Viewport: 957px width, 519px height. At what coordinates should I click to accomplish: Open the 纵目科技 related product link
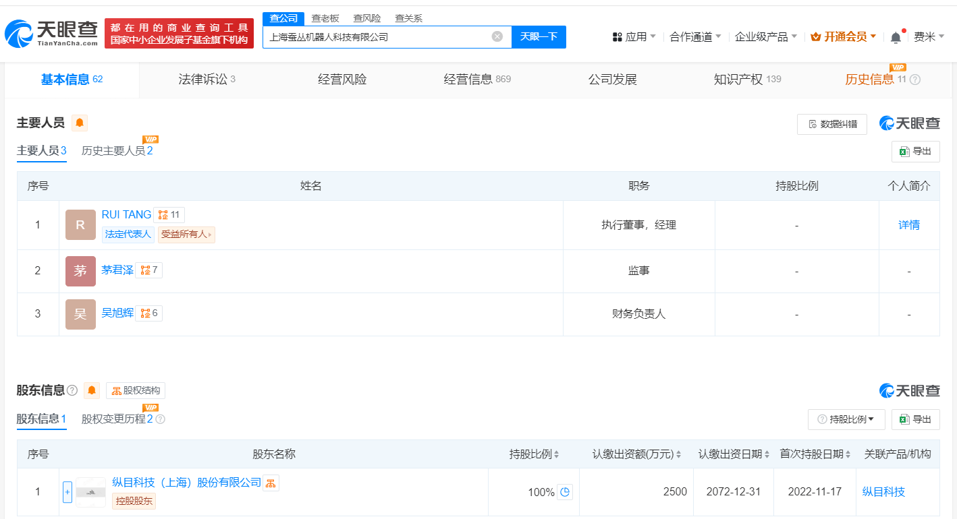(x=883, y=492)
